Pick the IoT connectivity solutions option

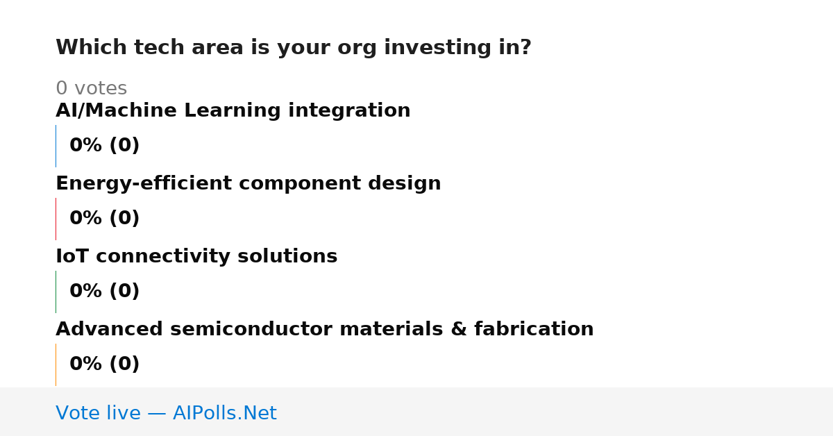pos(196,256)
